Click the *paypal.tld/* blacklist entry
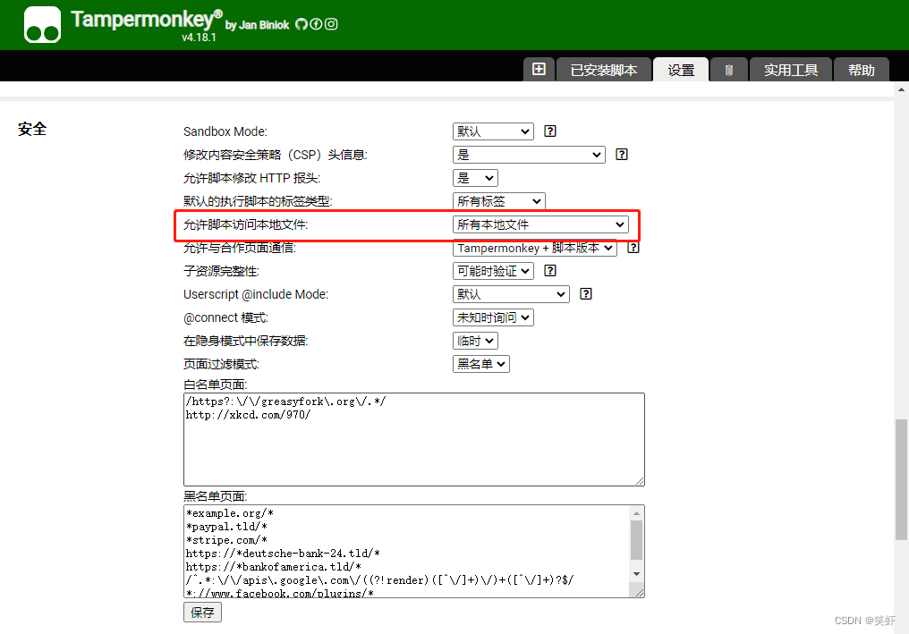The width and height of the screenshot is (909, 634). pos(226,527)
